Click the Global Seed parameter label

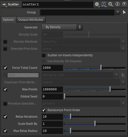(x=29, y=96)
